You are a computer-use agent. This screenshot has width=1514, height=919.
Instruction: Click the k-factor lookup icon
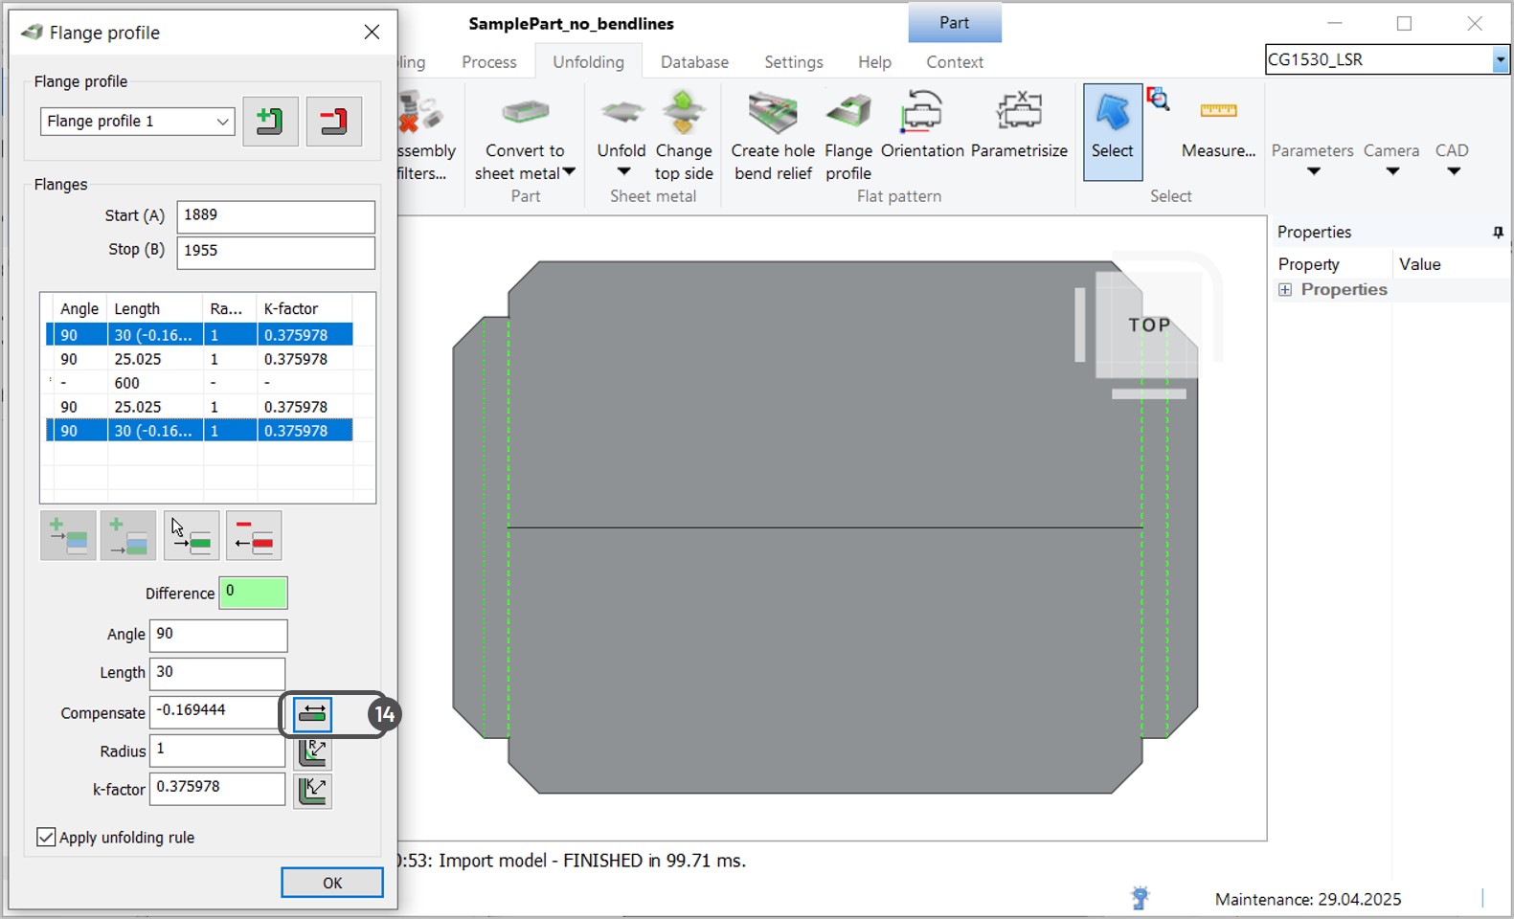click(x=312, y=791)
